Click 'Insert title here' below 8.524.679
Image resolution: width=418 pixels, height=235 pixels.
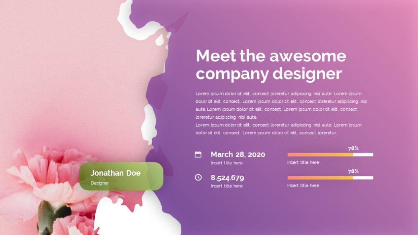[x=227, y=186]
